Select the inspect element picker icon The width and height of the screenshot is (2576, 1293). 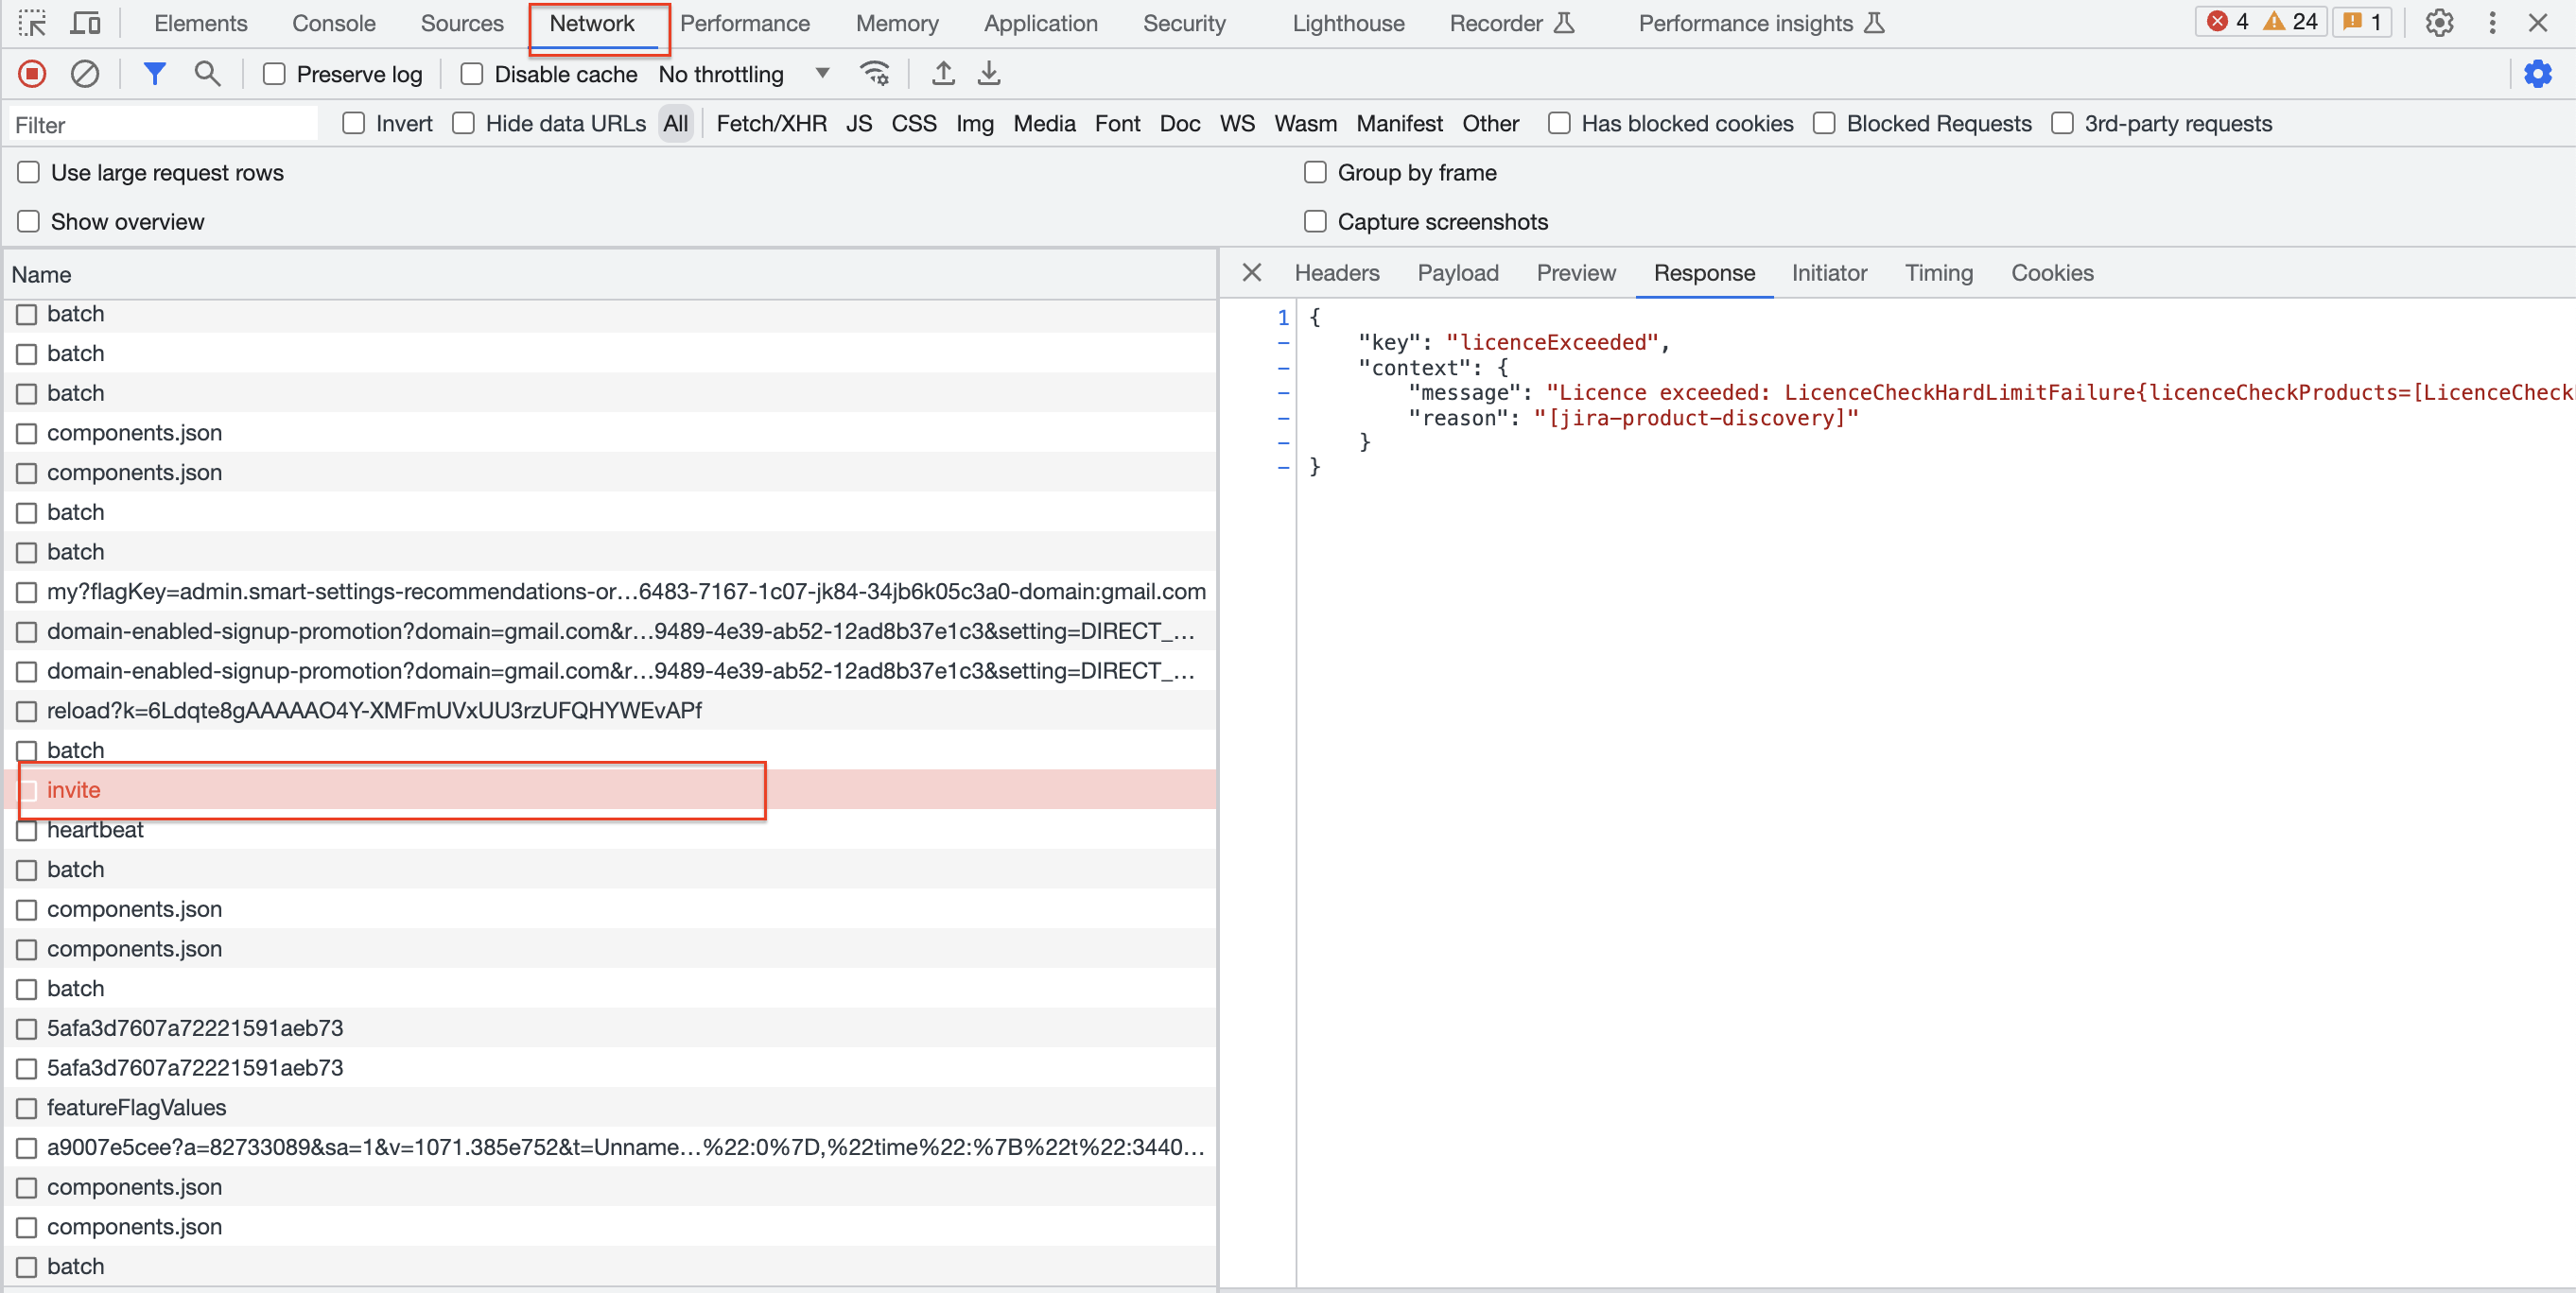click(x=32, y=23)
